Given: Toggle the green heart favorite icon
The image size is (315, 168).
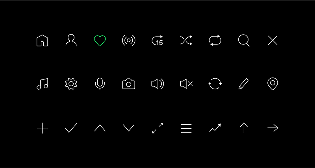Looking at the screenshot, I should coord(100,41).
